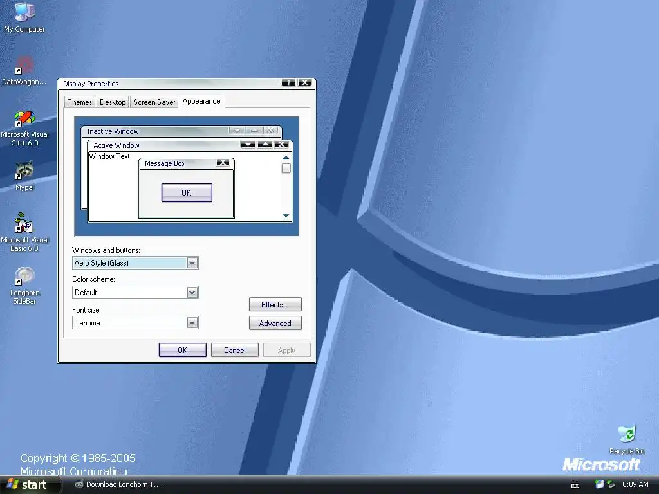659x494 pixels.
Task: Select Microsoft Visual Basic 6.0 shortcut
Action: pos(24,232)
